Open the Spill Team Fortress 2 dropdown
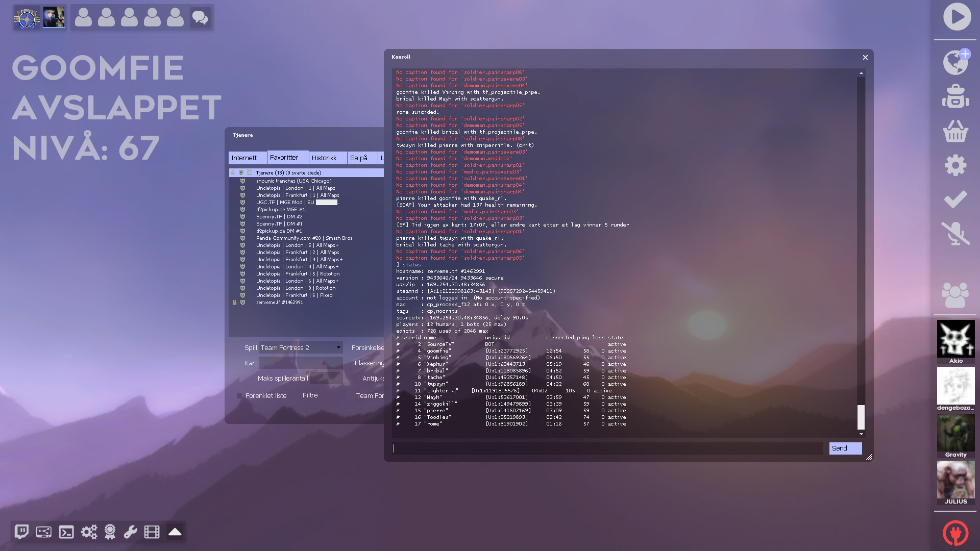 pyautogui.click(x=301, y=347)
